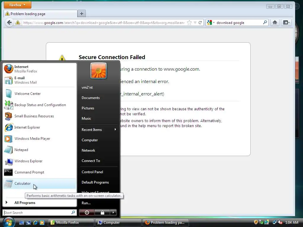Switch to Mozilla Firefox taskbar button
This screenshot has height=227, width=303.
point(71,223)
